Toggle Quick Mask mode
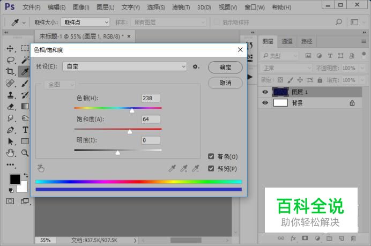371x246 pixels. click(x=10, y=202)
